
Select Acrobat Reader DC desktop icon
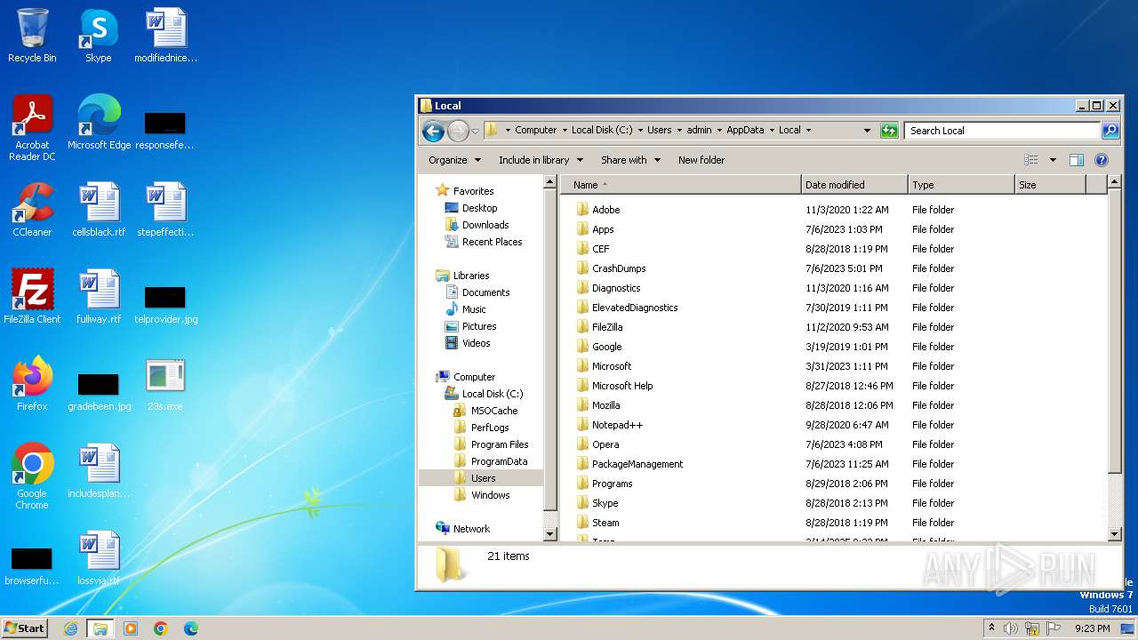point(32,128)
